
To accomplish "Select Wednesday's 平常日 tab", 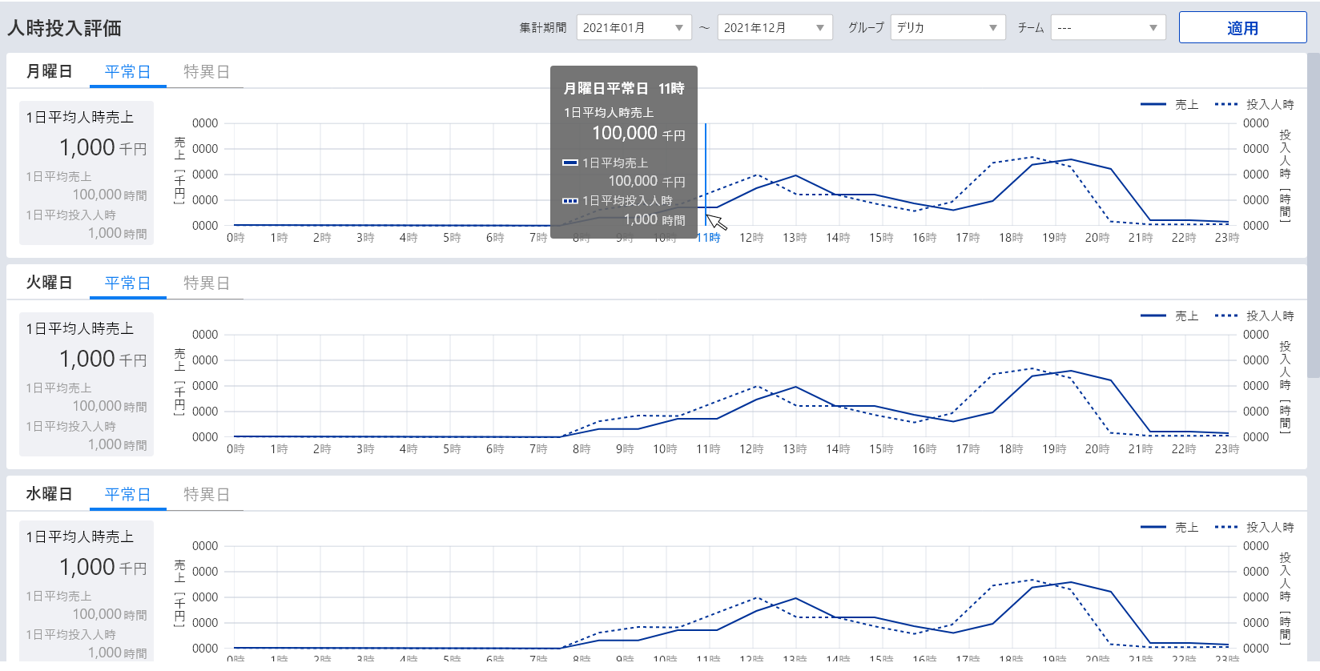I will [127, 495].
